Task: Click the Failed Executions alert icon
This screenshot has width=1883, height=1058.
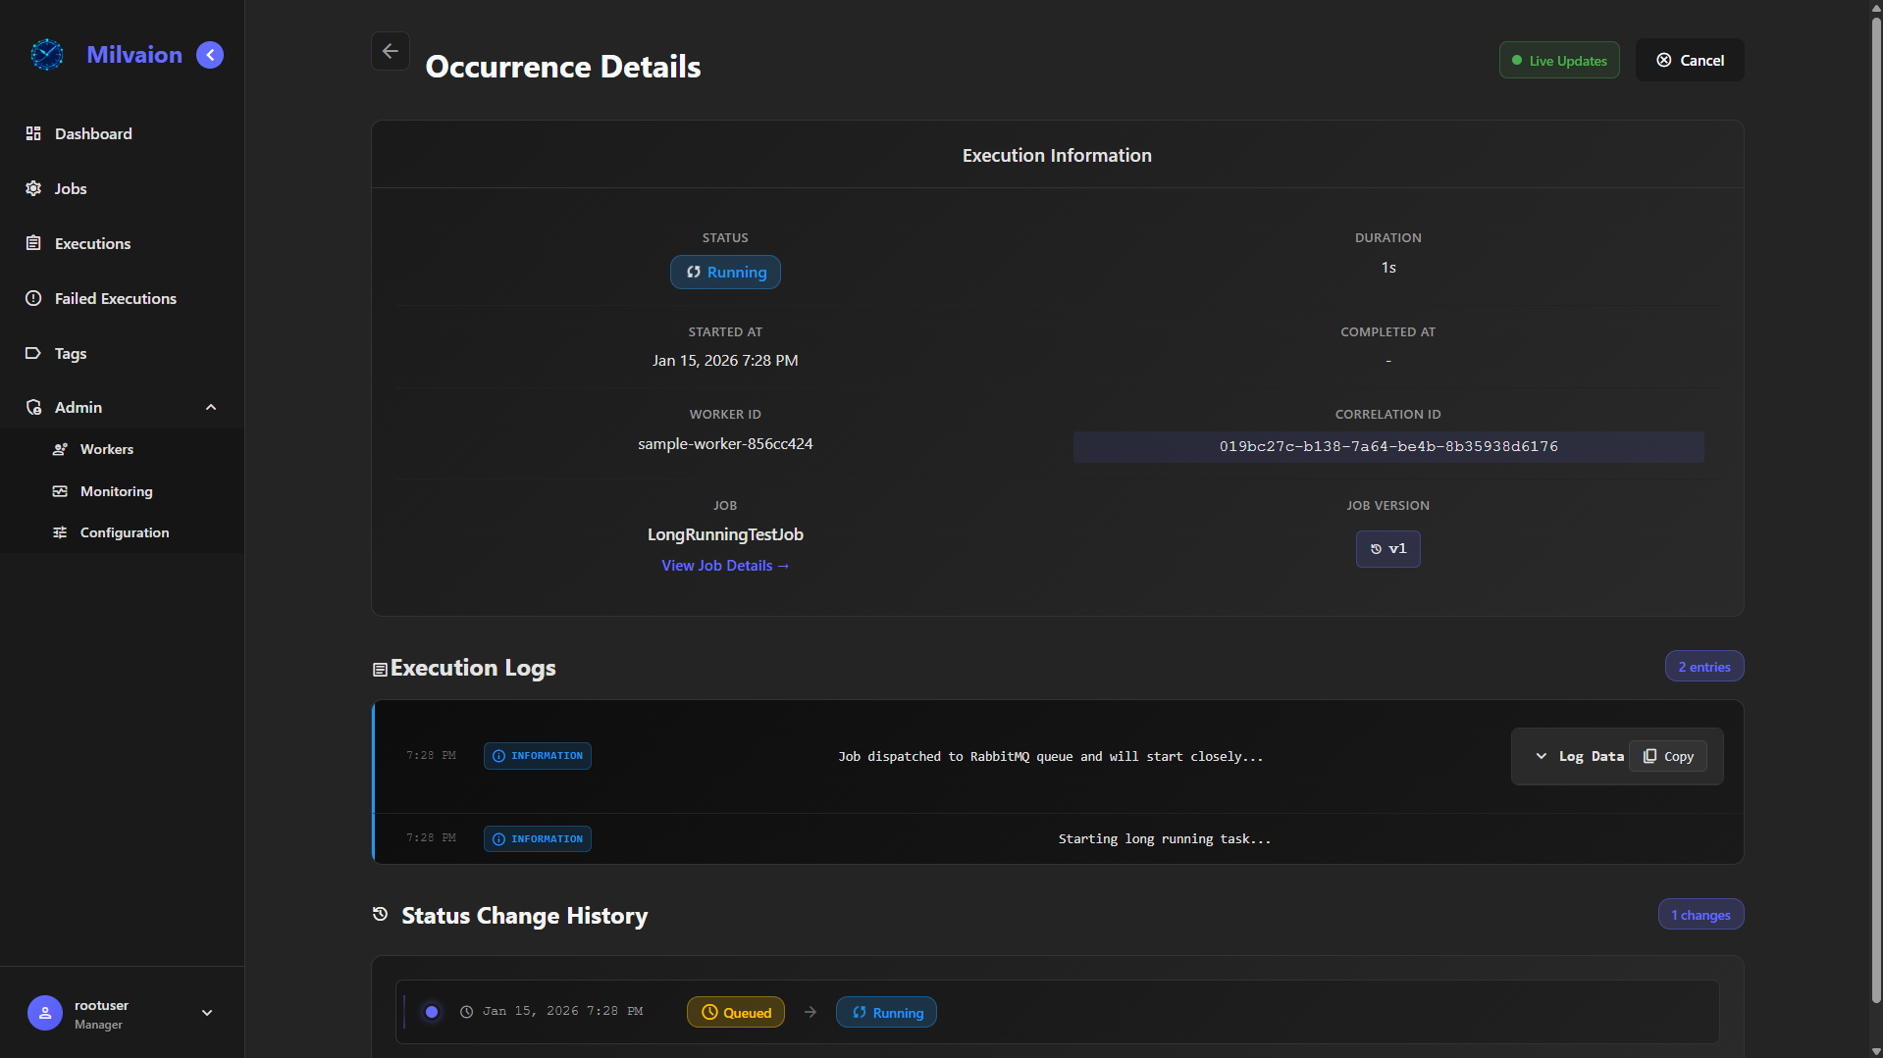Action: coord(33,298)
